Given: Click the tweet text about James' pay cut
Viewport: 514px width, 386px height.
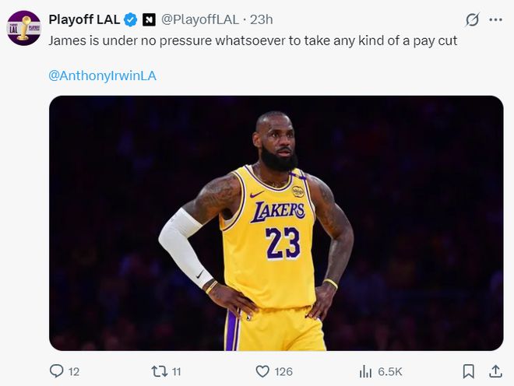Looking at the screenshot, I should click(252, 40).
